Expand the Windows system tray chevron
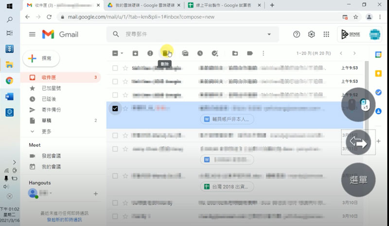 15,162
